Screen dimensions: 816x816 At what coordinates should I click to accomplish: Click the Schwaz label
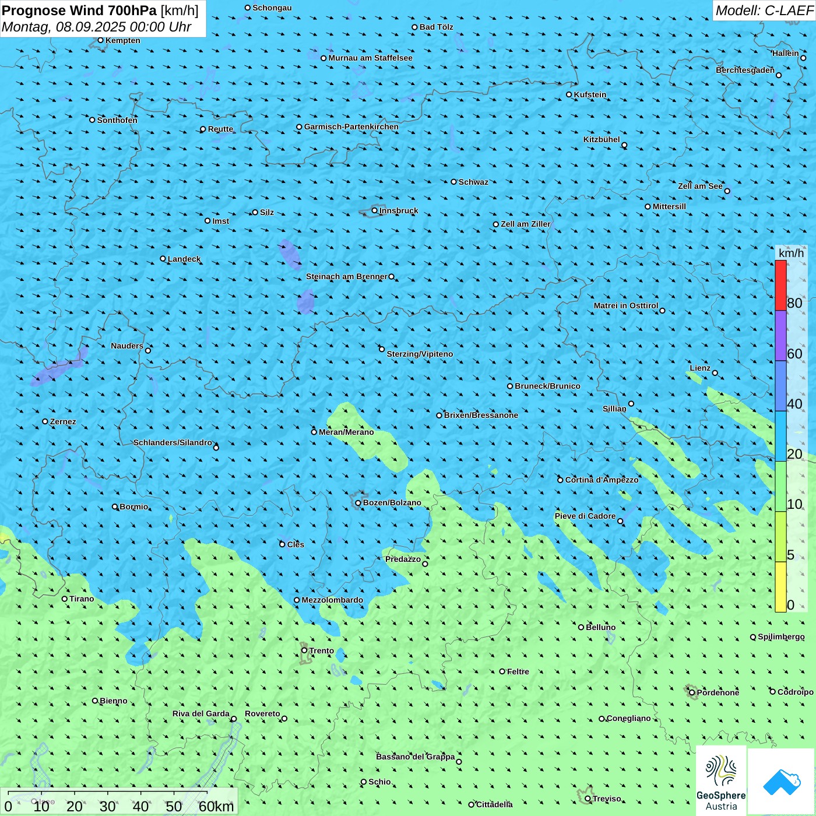[473, 182]
